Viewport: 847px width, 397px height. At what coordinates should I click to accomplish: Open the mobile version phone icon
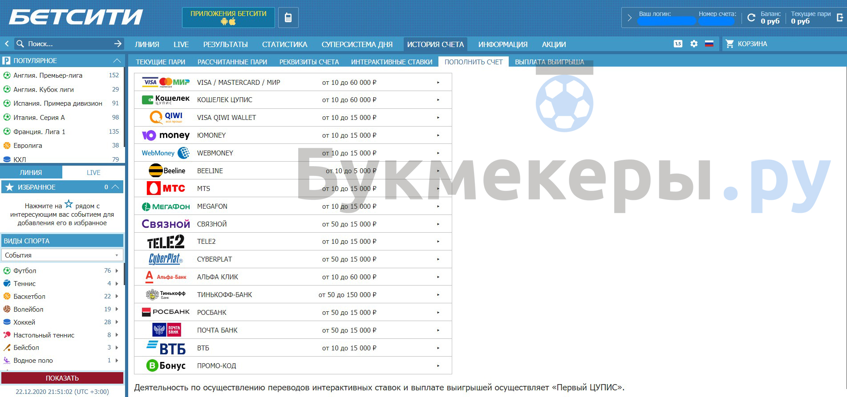point(288,18)
